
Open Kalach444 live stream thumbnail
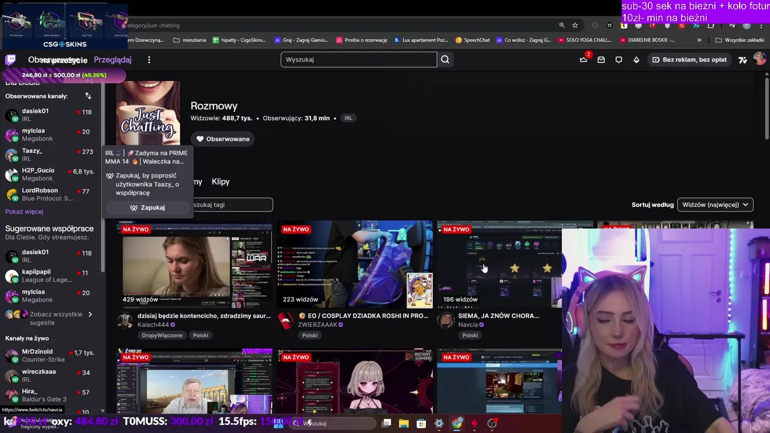[x=194, y=265]
